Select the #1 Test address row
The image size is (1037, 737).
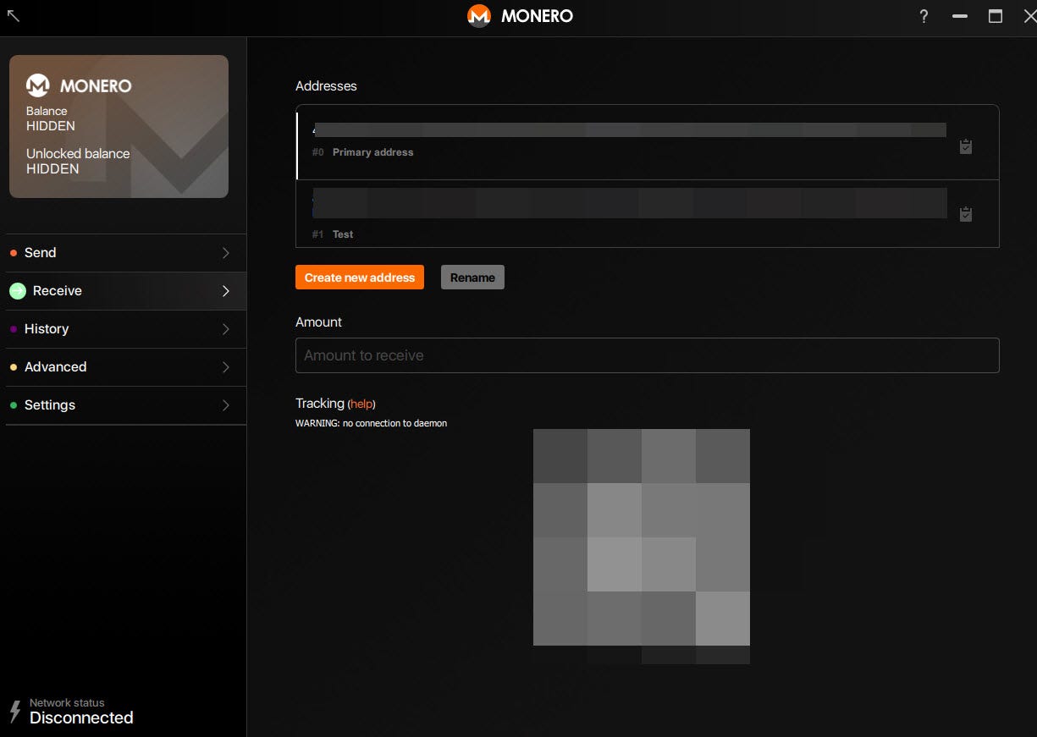648,214
